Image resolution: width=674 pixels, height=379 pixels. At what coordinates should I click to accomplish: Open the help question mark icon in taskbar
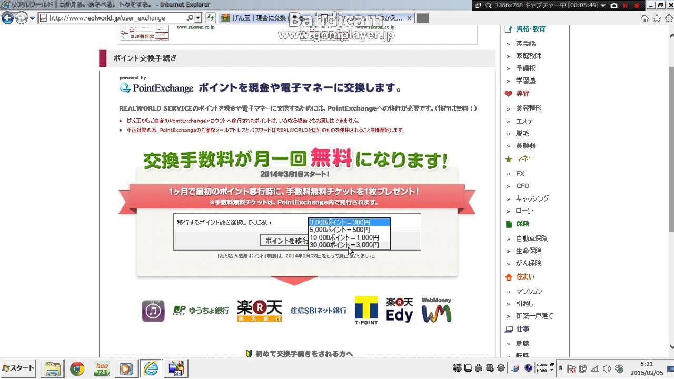coord(528,368)
